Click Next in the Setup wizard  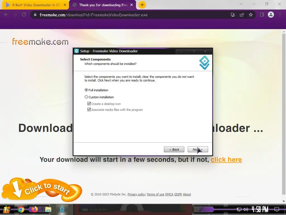coord(198,149)
